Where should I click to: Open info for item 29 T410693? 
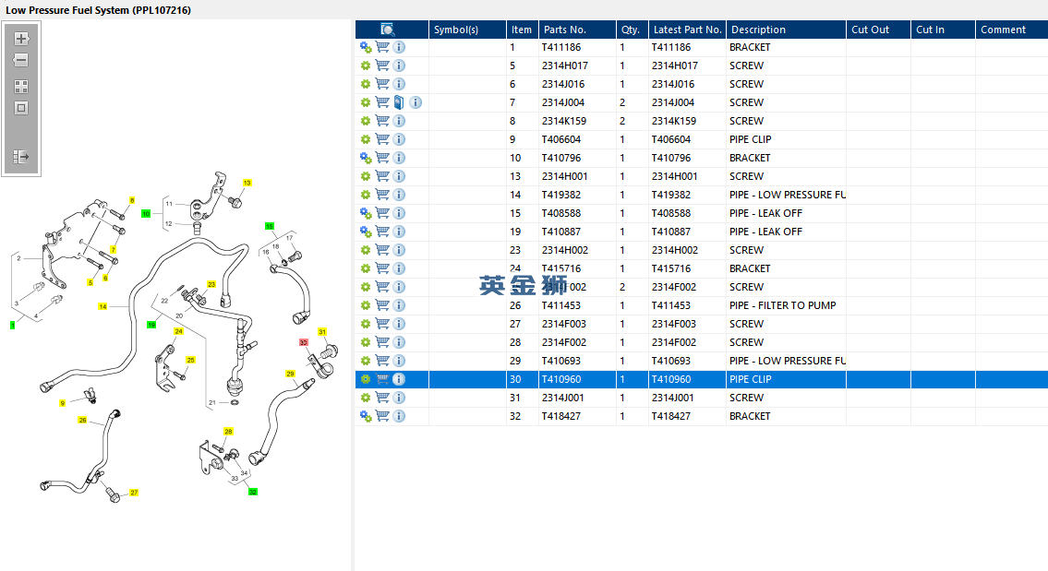(399, 361)
